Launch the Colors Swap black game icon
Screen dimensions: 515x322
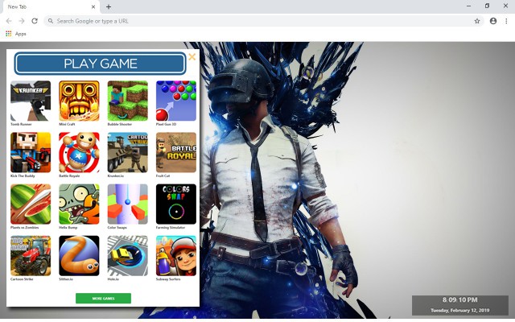pyautogui.click(x=176, y=204)
